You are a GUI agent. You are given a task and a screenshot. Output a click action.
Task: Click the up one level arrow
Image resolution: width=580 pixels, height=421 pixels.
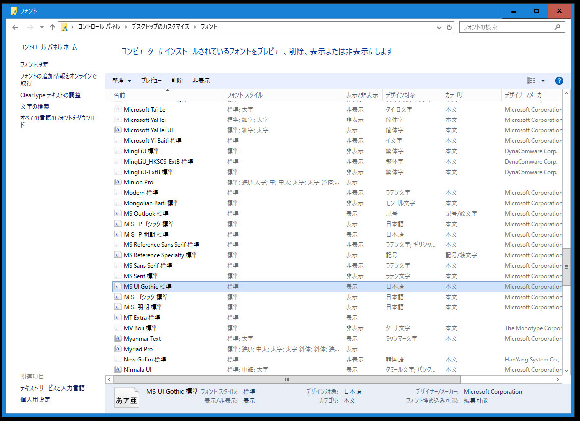click(52, 27)
